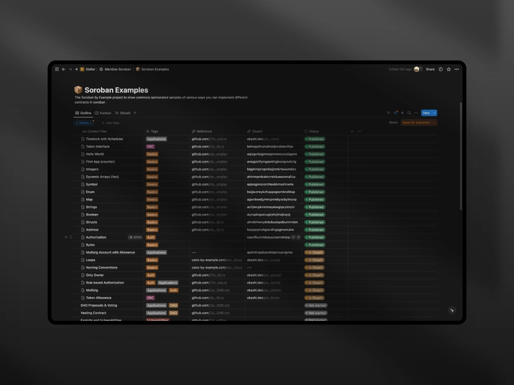Open the Hello World page

coord(94,154)
